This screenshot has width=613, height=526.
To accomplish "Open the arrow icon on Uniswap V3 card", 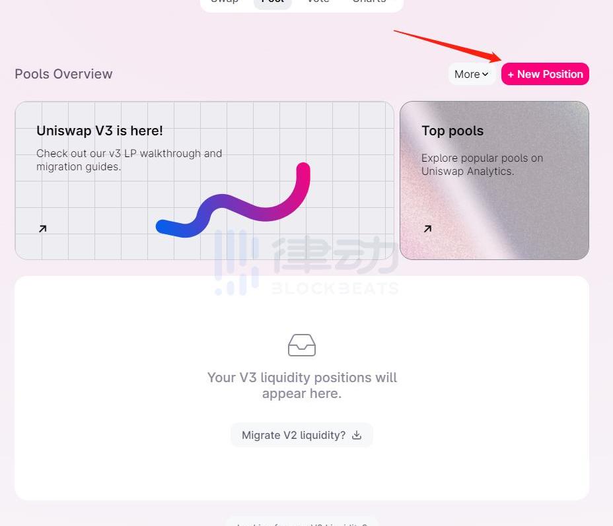I will [43, 228].
